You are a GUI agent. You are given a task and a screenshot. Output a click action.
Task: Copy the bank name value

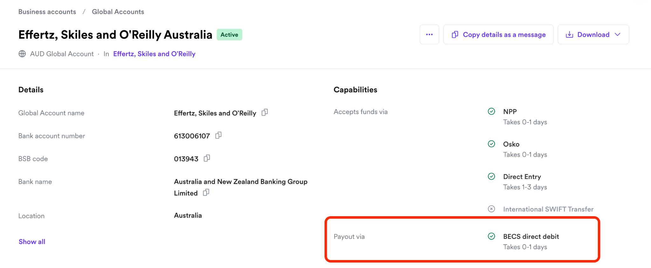206,193
